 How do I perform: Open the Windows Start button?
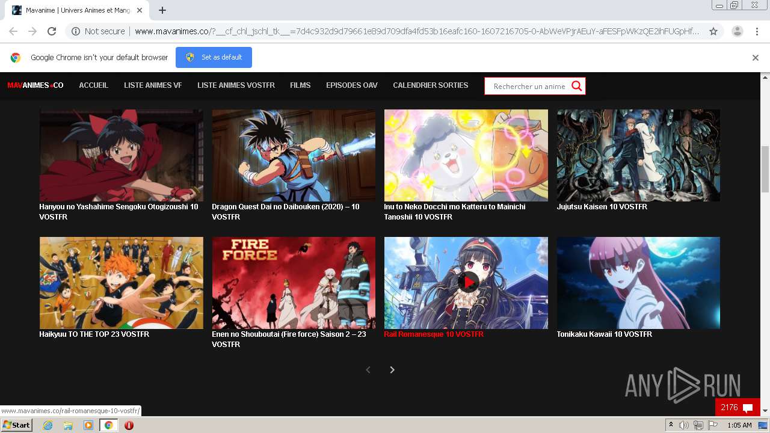click(x=17, y=425)
